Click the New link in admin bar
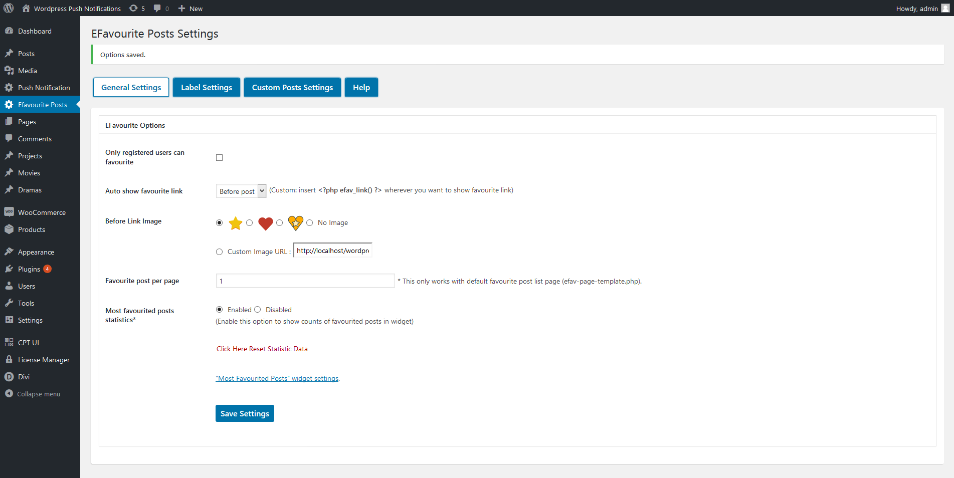 [196, 9]
